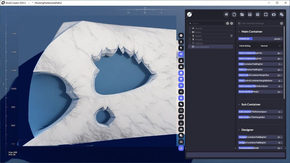The height and width of the screenshot is (163, 290).
Task: Toggle the highlighted layers stack icon
Action: (x=181, y=73)
